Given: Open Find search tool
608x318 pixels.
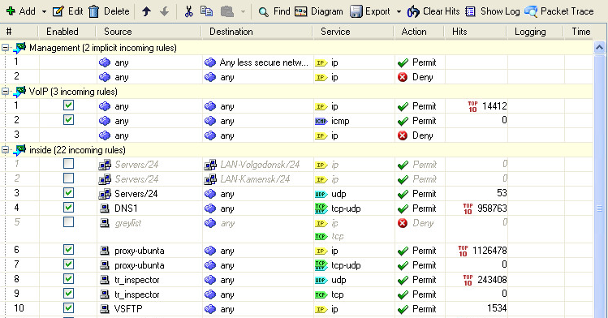Looking at the screenshot, I should coord(274,11).
